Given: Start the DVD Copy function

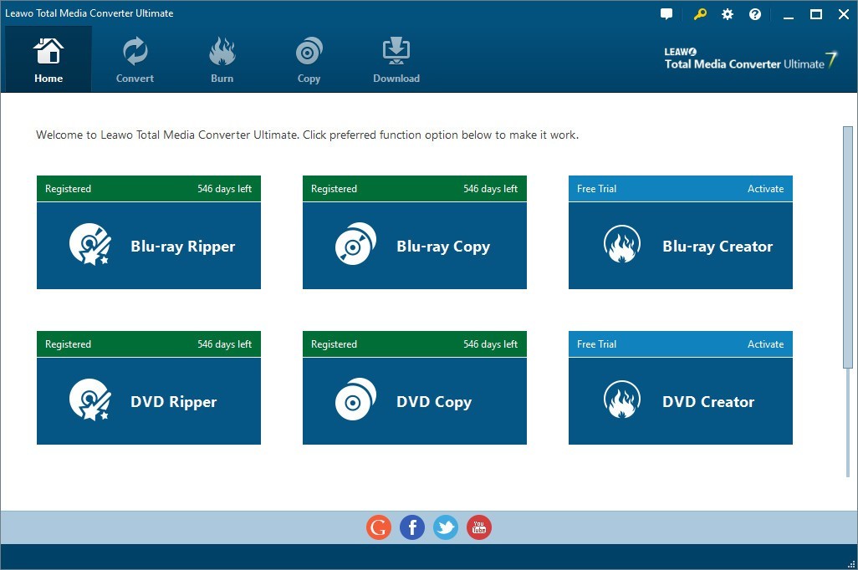Looking at the screenshot, I should pos(414,401).
